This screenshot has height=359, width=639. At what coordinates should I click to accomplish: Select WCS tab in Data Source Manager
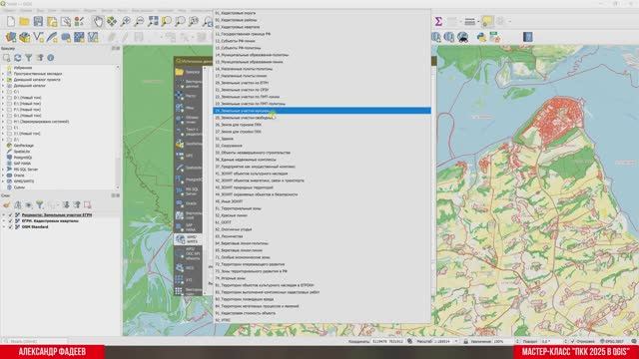[x=189, y=268]
